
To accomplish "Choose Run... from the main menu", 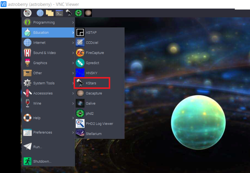I will pos(48,147).
